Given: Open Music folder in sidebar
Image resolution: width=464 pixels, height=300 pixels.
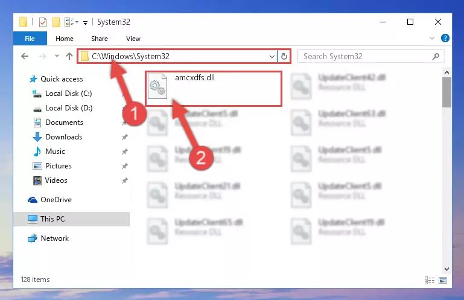Looking at the screenshot, I should (x=49, y=152).
